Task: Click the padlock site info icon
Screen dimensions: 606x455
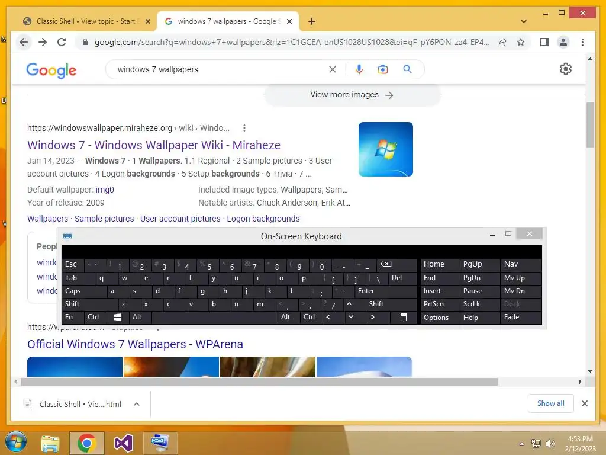Action: click(x=85, y=42)
